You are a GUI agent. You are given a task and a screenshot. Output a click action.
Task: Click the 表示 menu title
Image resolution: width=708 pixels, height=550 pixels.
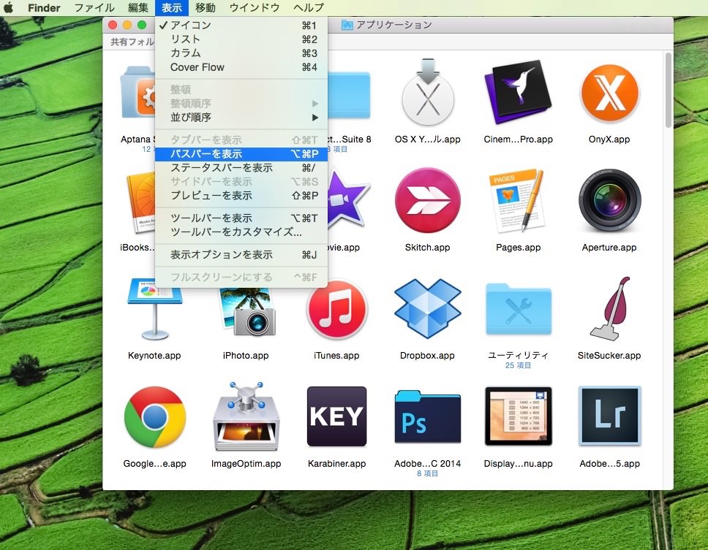click(172, 7)
